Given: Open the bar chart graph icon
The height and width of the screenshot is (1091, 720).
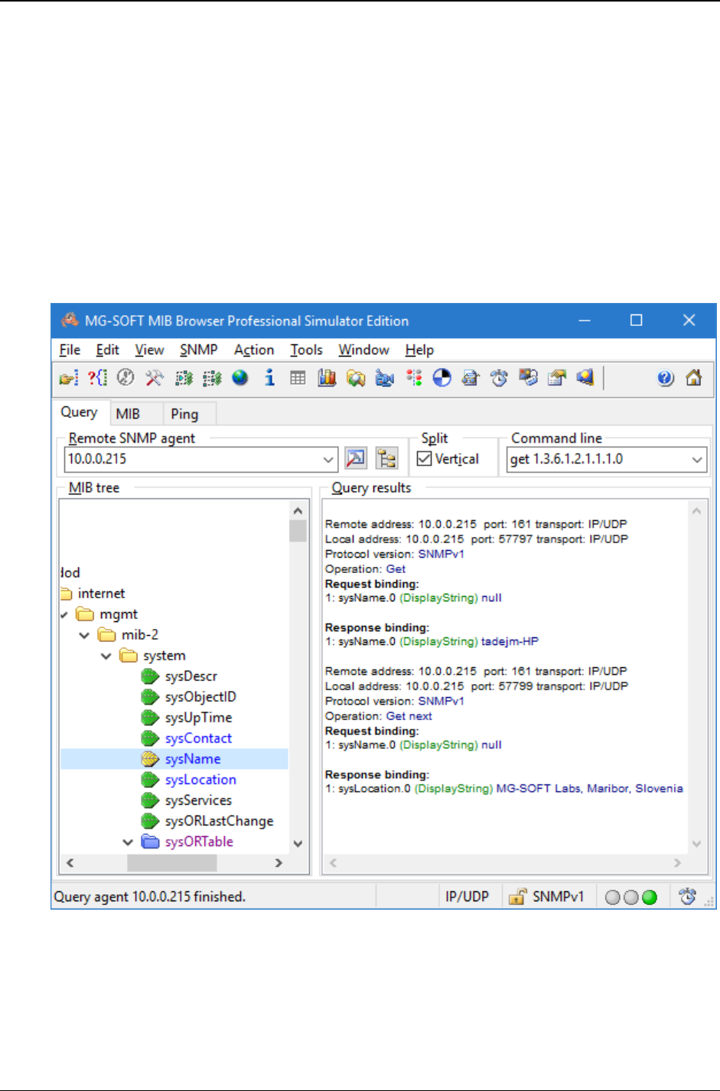Looking at the screenshot, I should click(327, 378).
